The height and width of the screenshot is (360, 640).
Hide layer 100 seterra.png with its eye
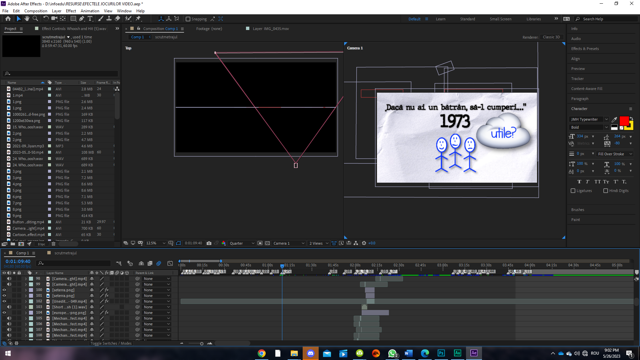(4, 290)
